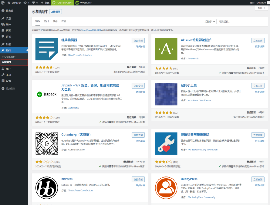
Task: Open 更多详情 for 经典编辑器
Action: coord(140,47)
